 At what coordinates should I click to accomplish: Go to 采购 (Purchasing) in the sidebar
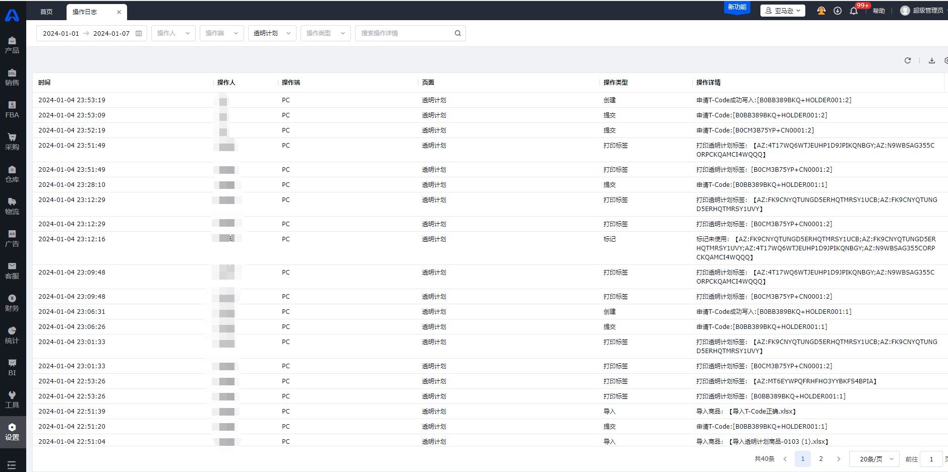click(x=12, y=142)
